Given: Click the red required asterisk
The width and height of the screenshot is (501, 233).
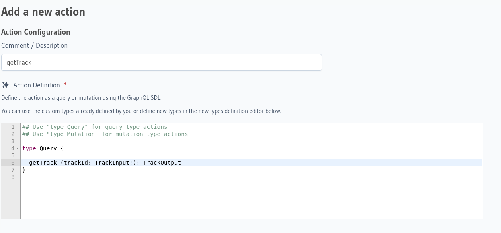Looking at the screenshot, I should pyautogui.click(x=65, y=84).
